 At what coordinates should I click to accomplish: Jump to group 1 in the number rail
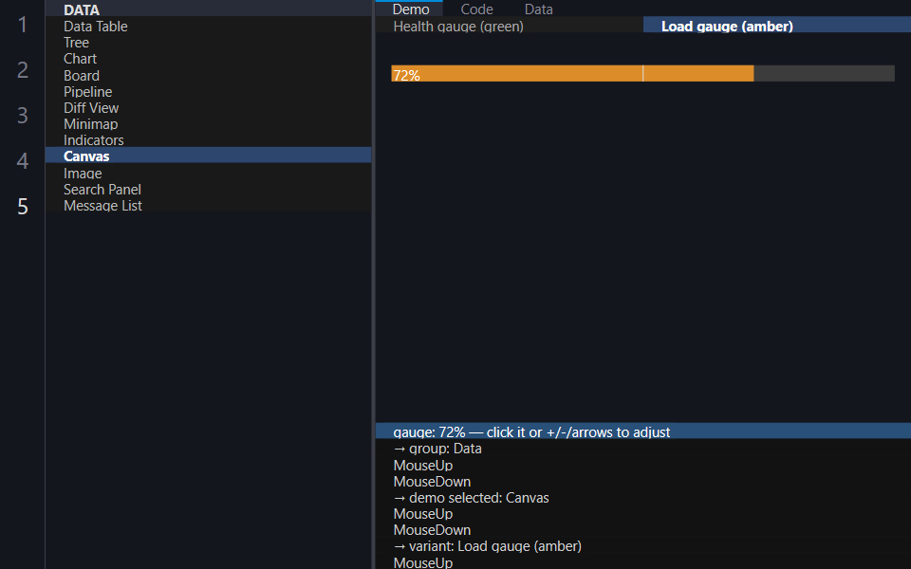[23, 25]
